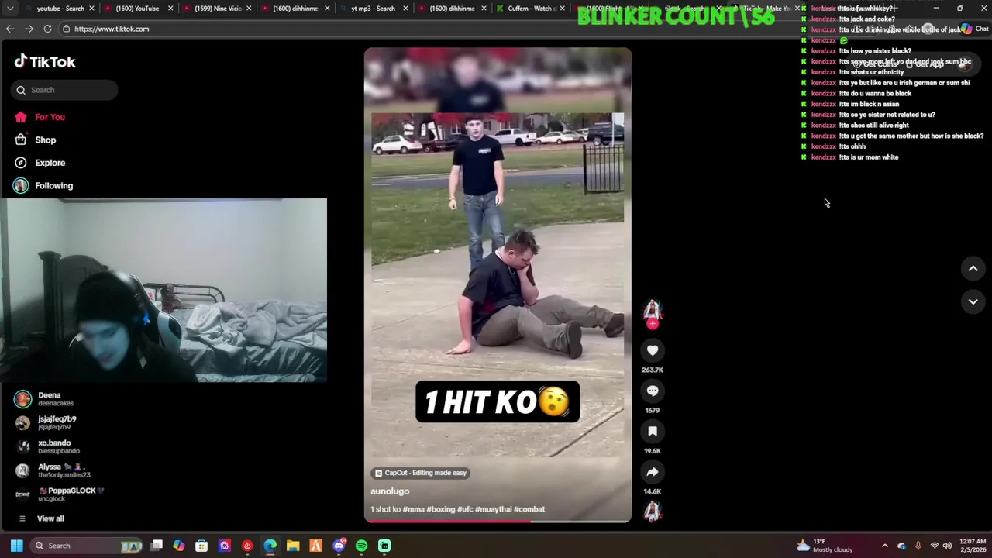This screenshot has height=558, width=992.
Task: Open Microsoft Edge from the taskbar
Action: pyautogui.click(x=270, y=546)
